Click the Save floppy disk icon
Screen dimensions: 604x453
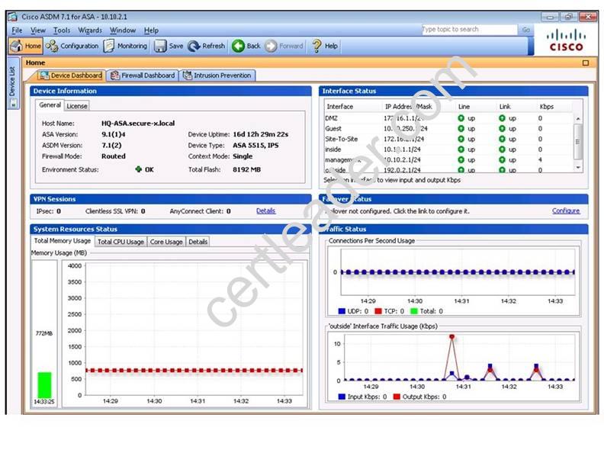pos(160,46)
